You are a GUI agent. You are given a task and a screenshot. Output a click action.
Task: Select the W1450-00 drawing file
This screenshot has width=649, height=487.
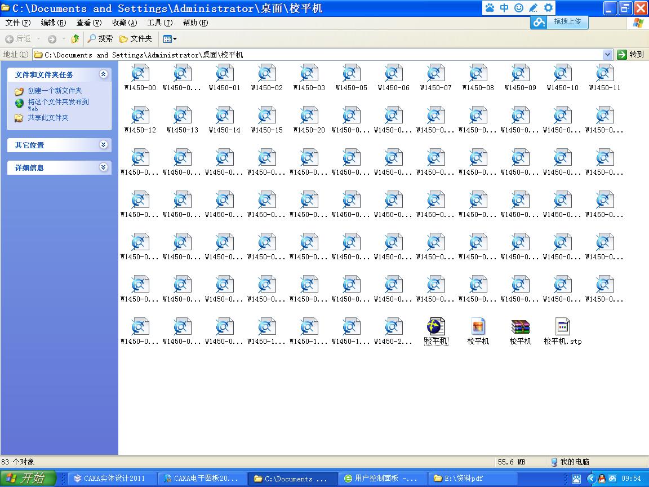click(140, 77)
